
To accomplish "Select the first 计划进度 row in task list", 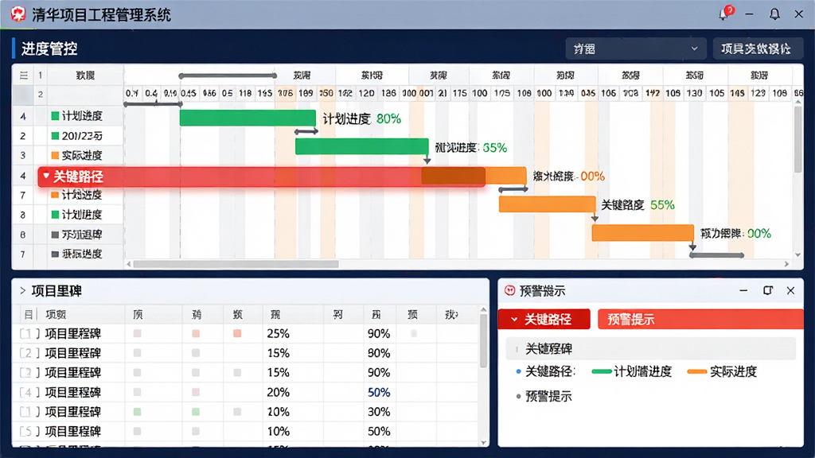I will pyautogui.click(x=82, y=116).
